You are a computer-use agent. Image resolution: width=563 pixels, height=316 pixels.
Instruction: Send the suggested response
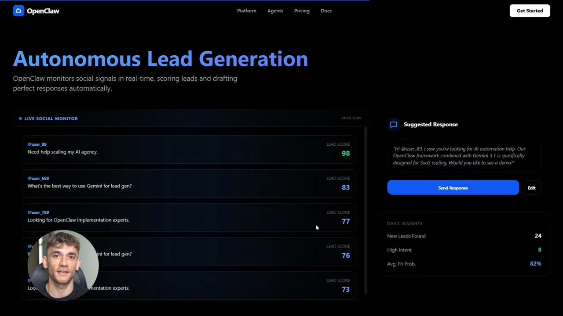pyautogui.click(x=453, y=188)
